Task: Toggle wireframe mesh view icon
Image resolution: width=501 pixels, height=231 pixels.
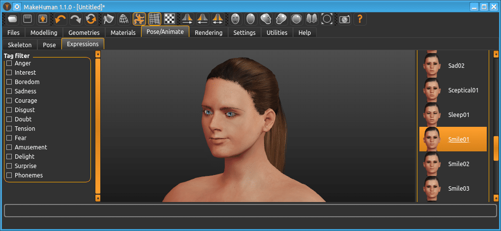Action: point(123,19)
